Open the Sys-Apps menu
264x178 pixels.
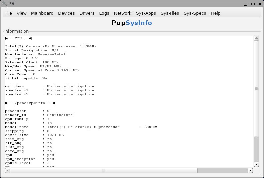(x=146, y=13)
